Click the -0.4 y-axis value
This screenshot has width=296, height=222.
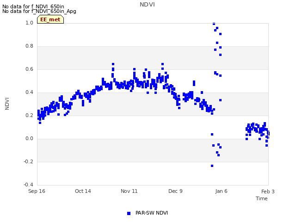28,185
